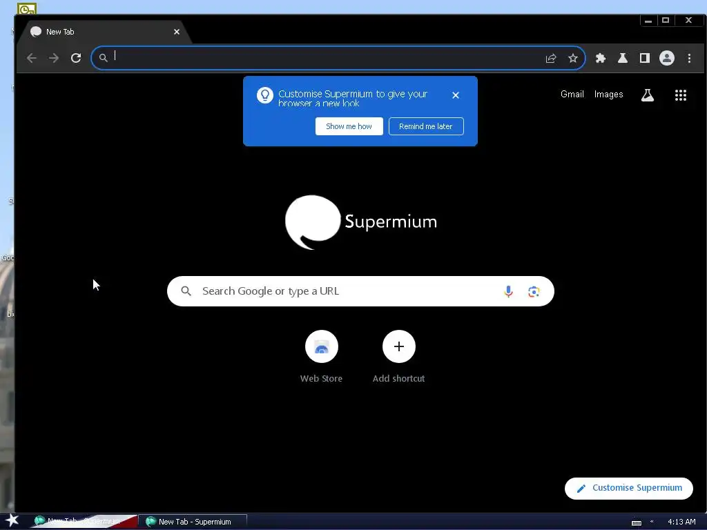Screen dimensions: 707x530
Task: Click the Remind me later button
Action: [x=425, y=126]
